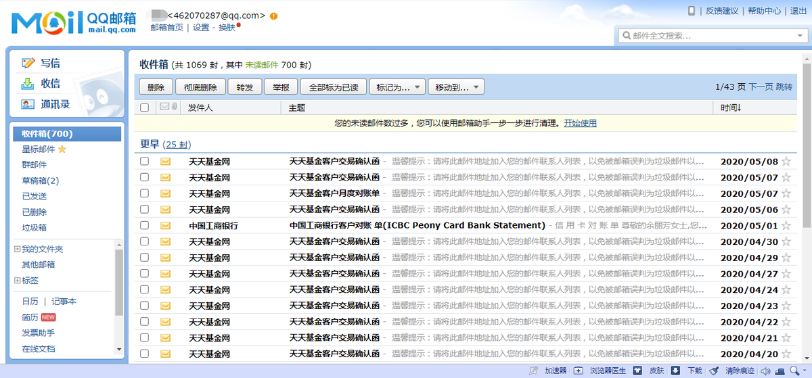The image size is (812, 378).
Task: Open 浏览器医生 first-aid icon
Action: click(579, 371)
